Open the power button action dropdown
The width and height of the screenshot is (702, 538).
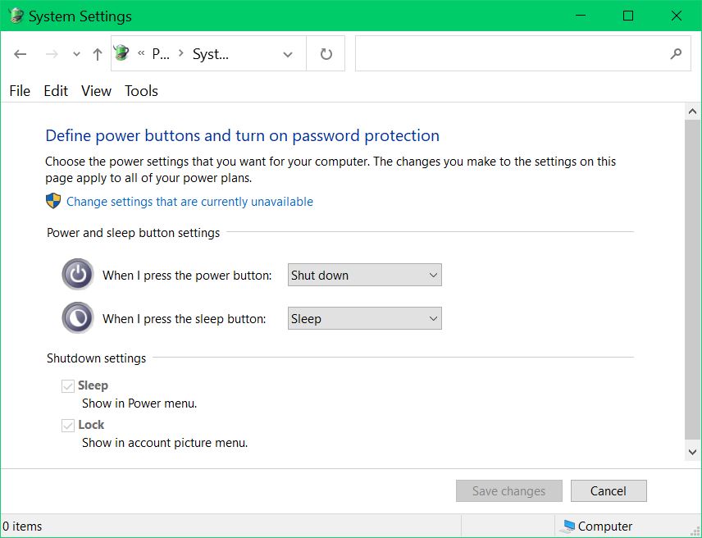(364, 276)
